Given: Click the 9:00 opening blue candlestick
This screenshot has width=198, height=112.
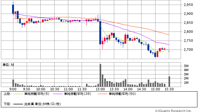Looking at the screenshot, I should pos(13,9).
